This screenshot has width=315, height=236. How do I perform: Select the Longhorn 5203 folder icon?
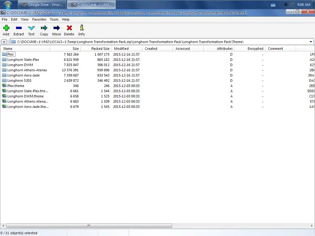pos(4,80)
